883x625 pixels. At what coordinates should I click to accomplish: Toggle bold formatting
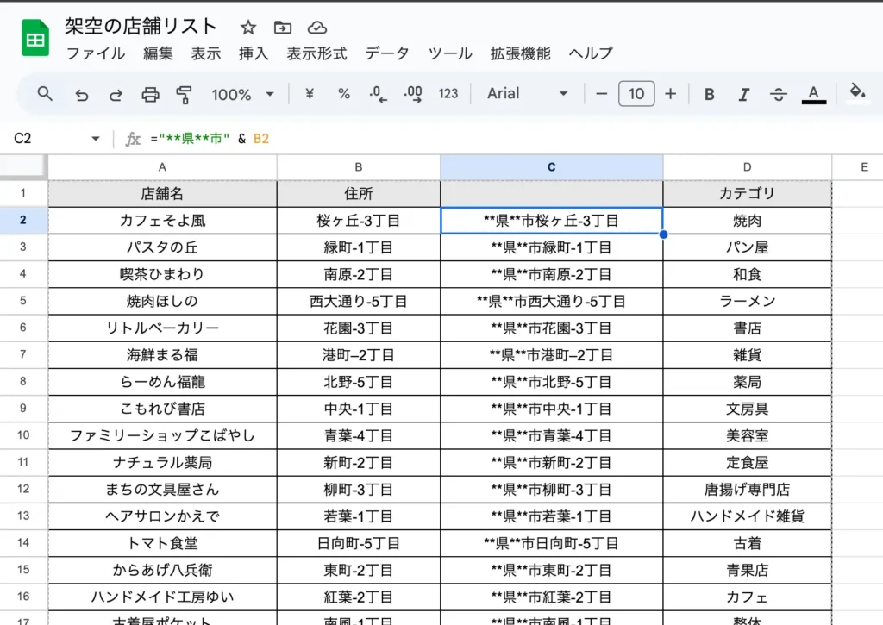tap(708, 94)
